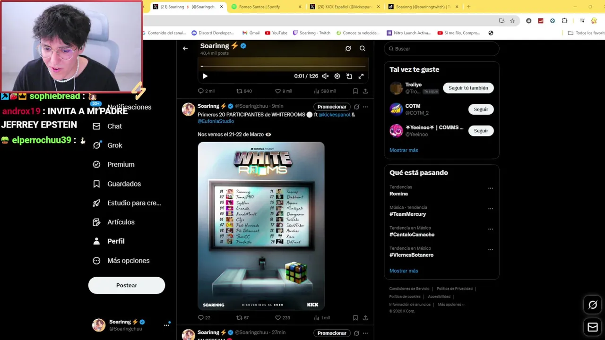
Task: Click Promocionar on the 27min post
Action: (332, 333)
